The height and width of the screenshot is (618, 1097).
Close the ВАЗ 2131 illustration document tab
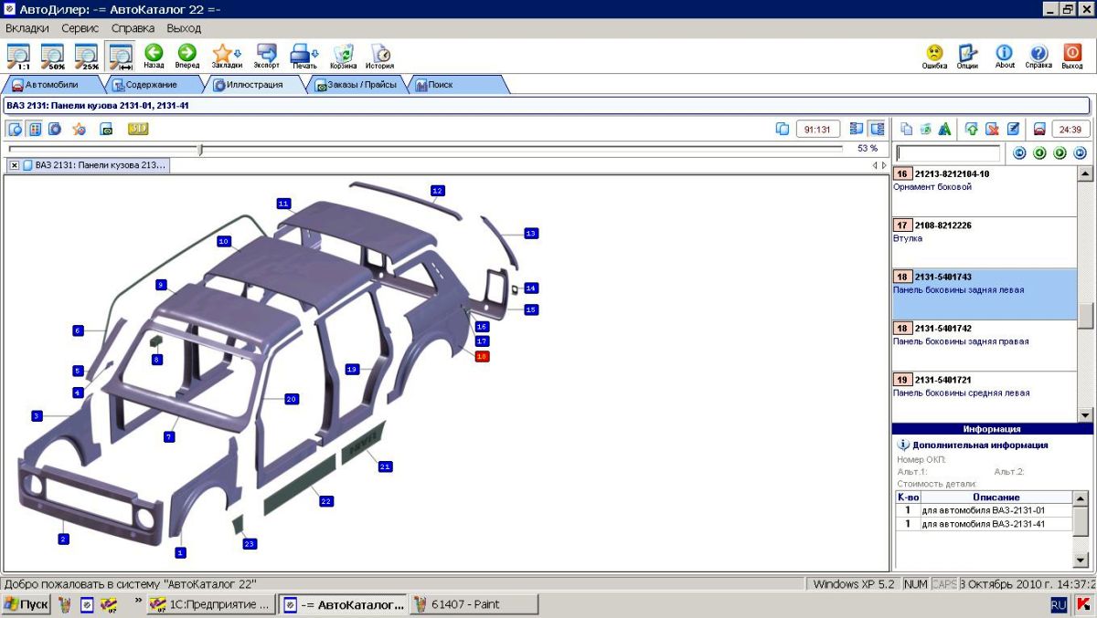(x=15, y=165)
